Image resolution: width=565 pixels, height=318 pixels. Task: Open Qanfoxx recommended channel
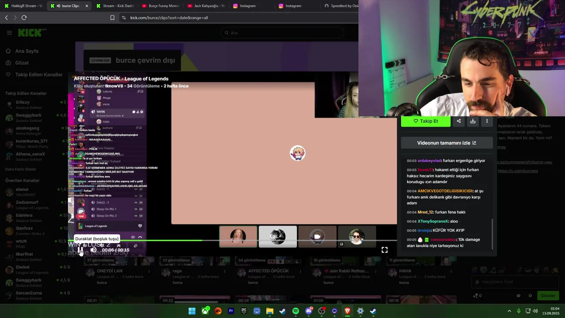pos(35,231)
